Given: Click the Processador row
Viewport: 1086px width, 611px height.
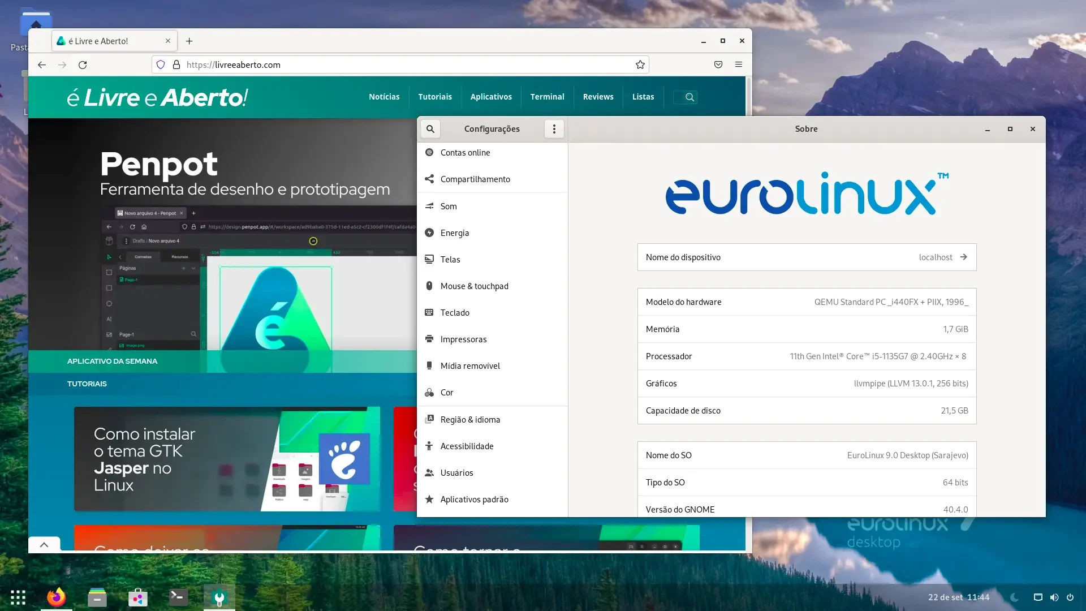Looking at the screenshot, I should point(807,356).
